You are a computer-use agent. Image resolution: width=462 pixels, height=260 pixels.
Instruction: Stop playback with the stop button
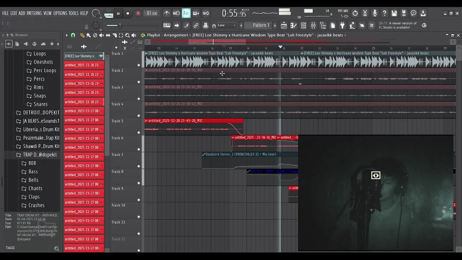click(x=128, y=14)
